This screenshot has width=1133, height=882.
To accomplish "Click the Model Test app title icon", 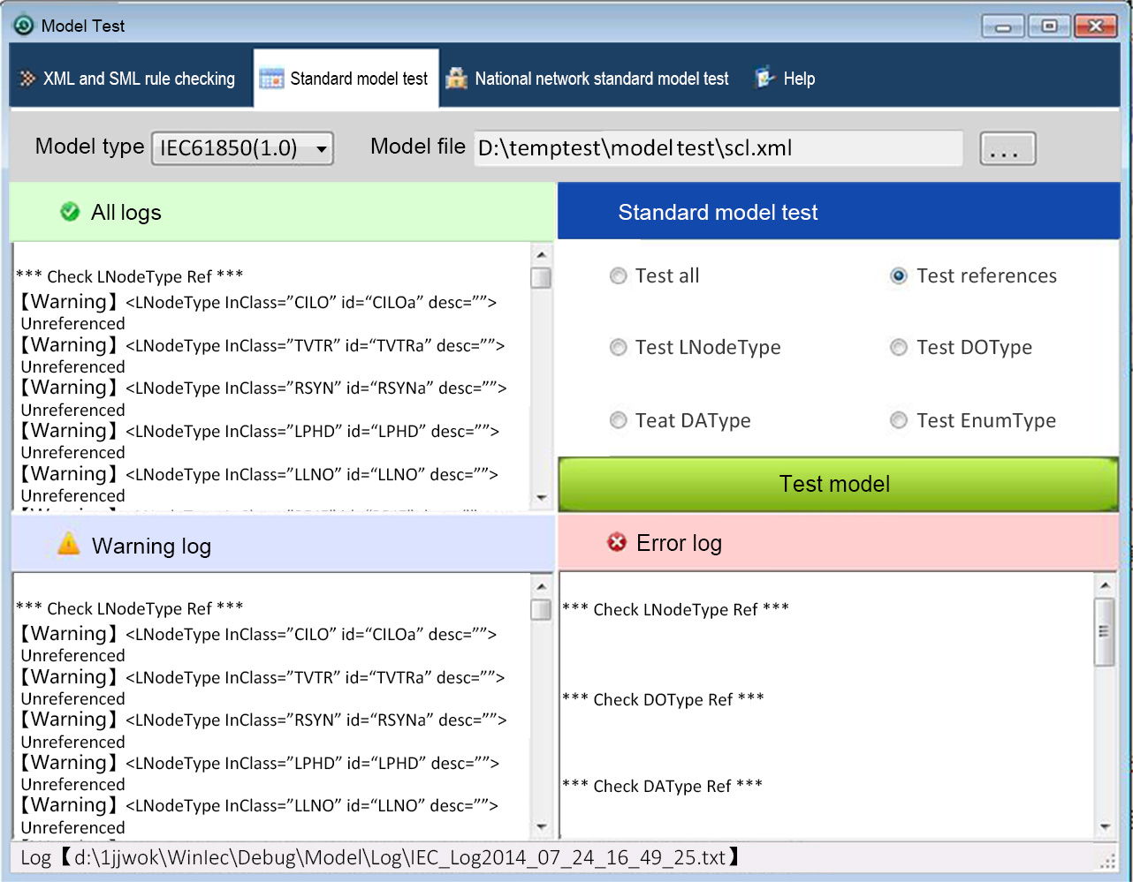I will pyautogui.click(x=24, y=26).
